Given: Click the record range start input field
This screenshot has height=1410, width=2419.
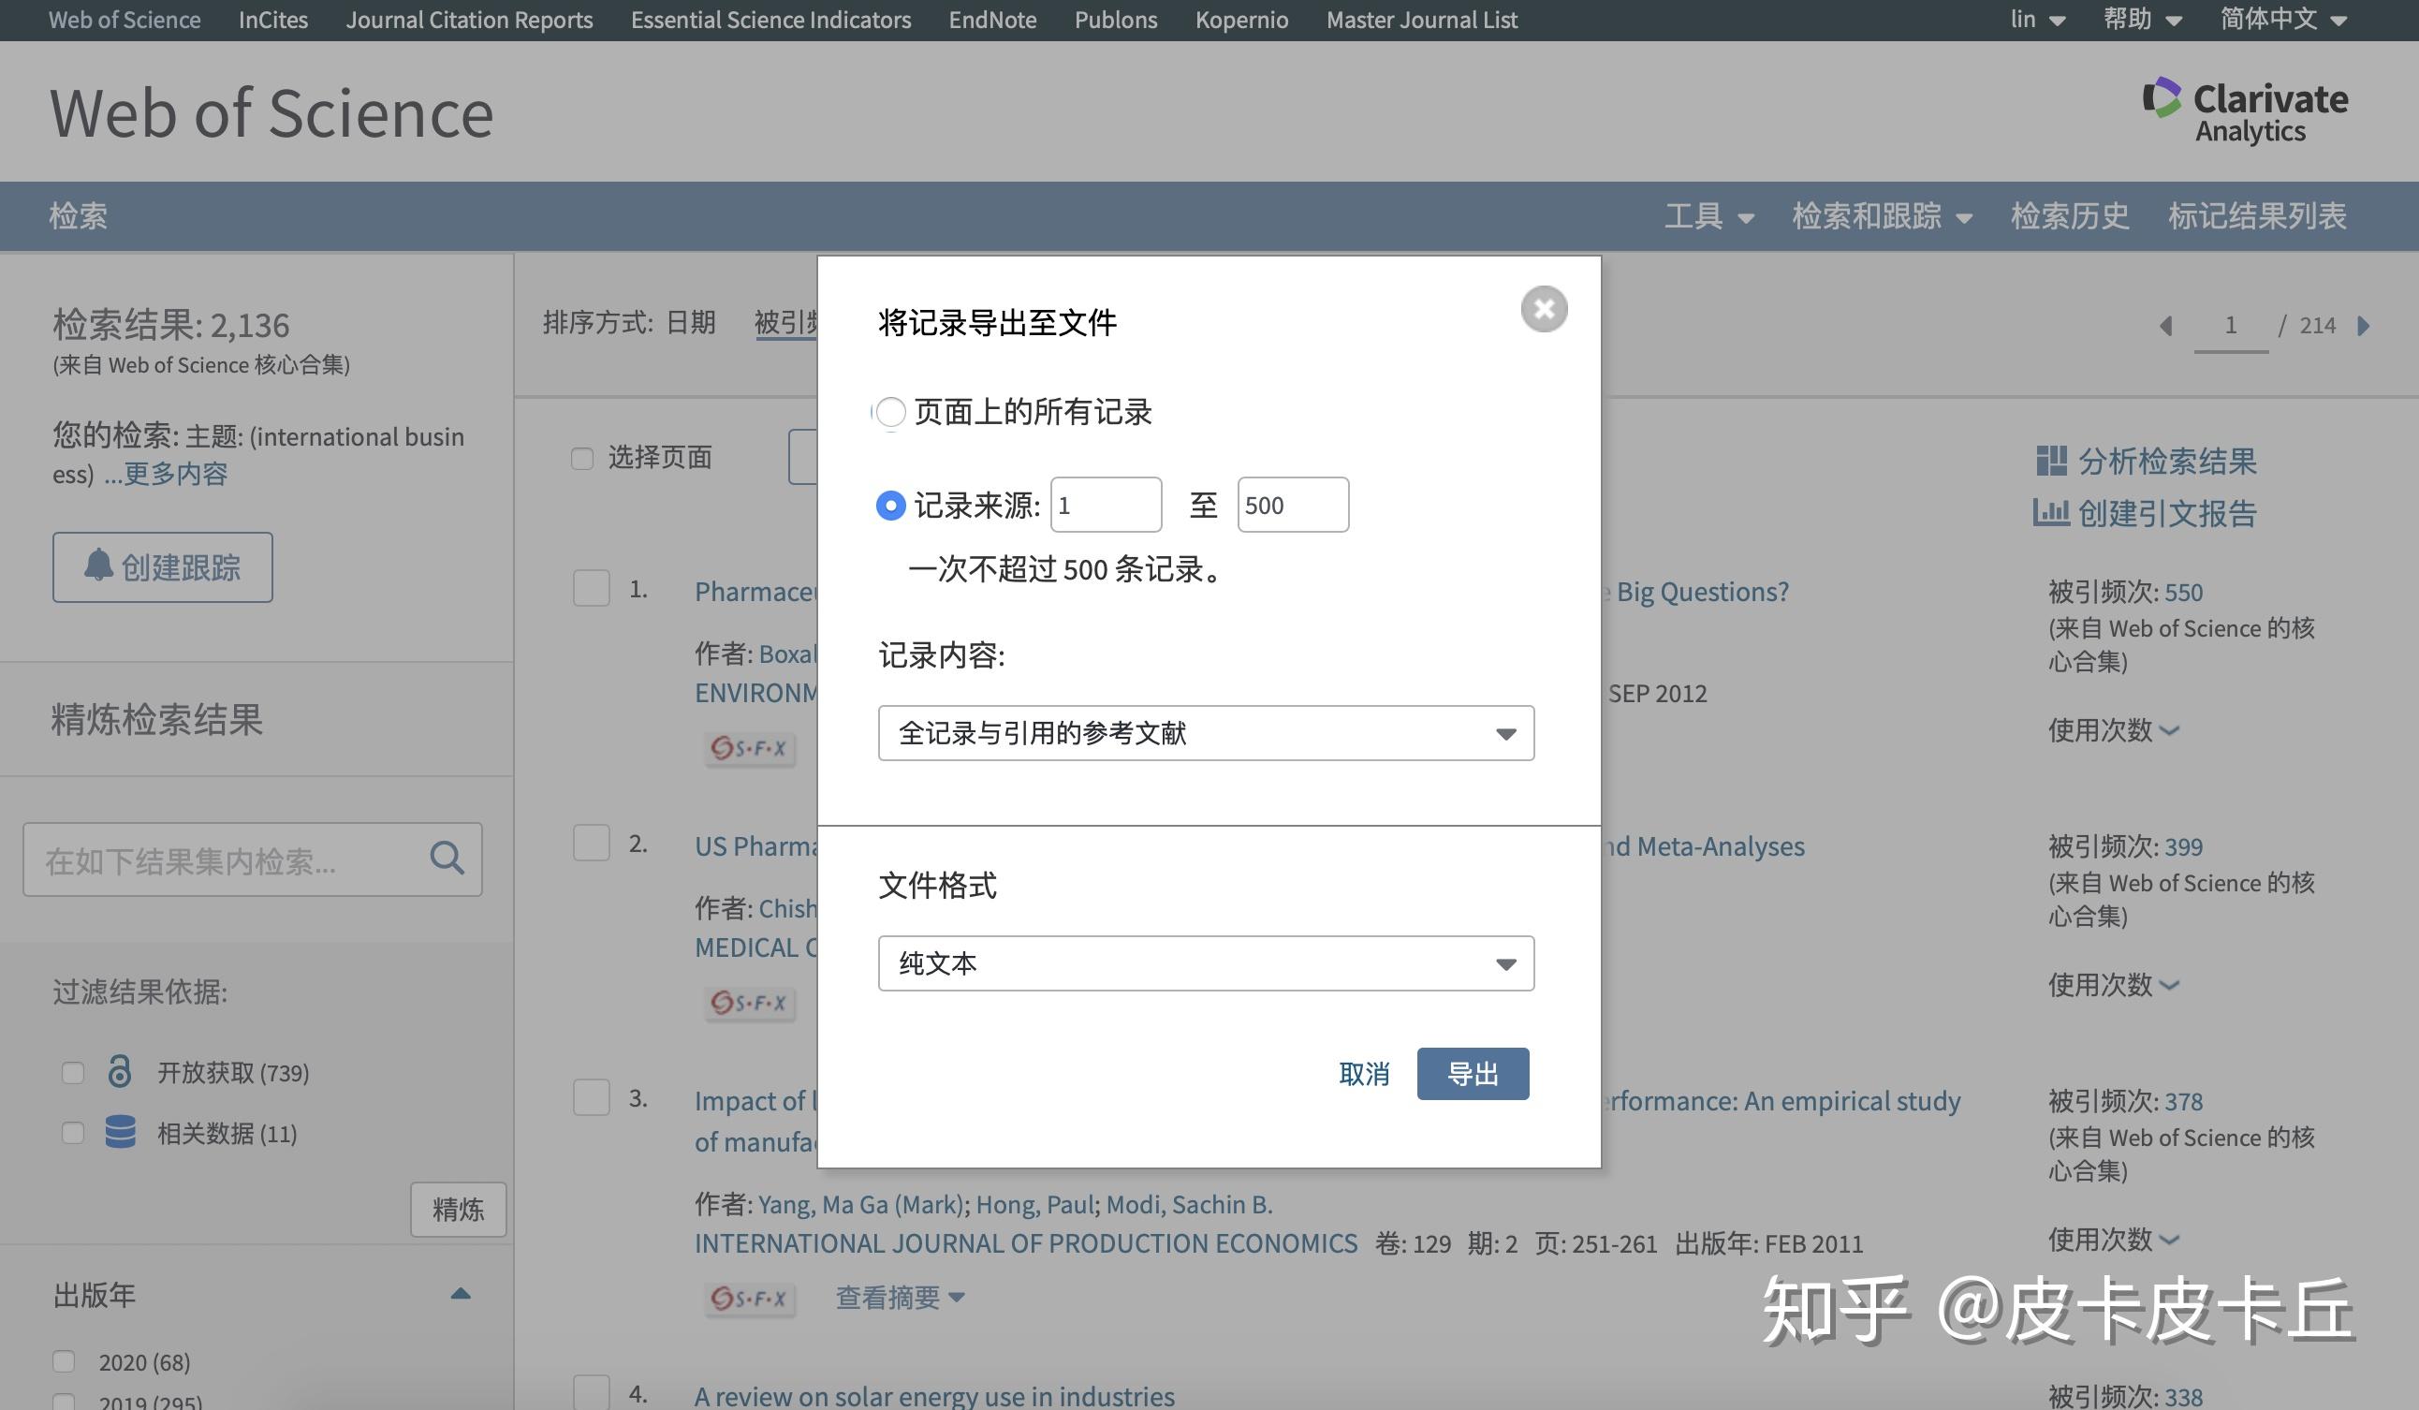Looking at the screenshot, I should tap(1106, 504).
